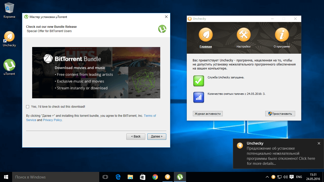Select the uTorrent desktop icon
324x182 pixels.
(9, 65)
